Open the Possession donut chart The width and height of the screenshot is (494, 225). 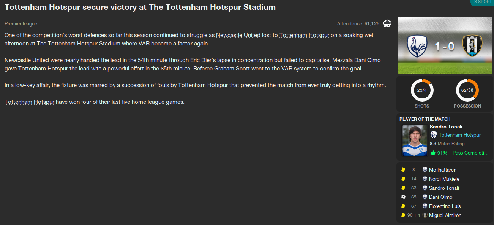point(467,90)
